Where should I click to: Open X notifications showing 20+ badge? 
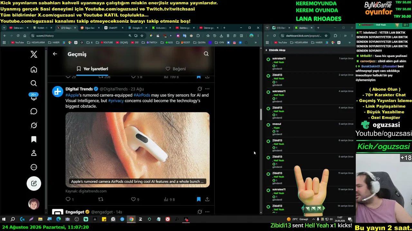click(34, 97)
